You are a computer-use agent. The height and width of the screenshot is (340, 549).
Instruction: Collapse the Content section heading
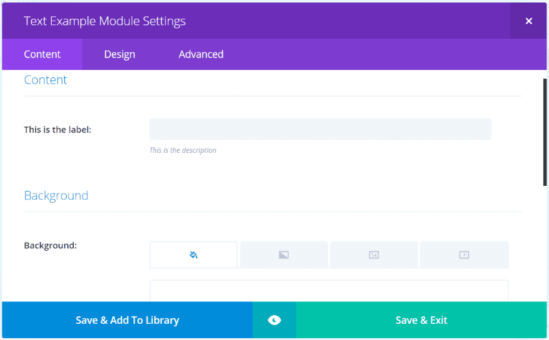(x=46, y=80)
